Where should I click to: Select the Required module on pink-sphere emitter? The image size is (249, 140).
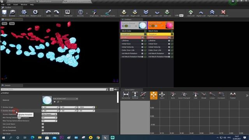[x=161, y=34]
